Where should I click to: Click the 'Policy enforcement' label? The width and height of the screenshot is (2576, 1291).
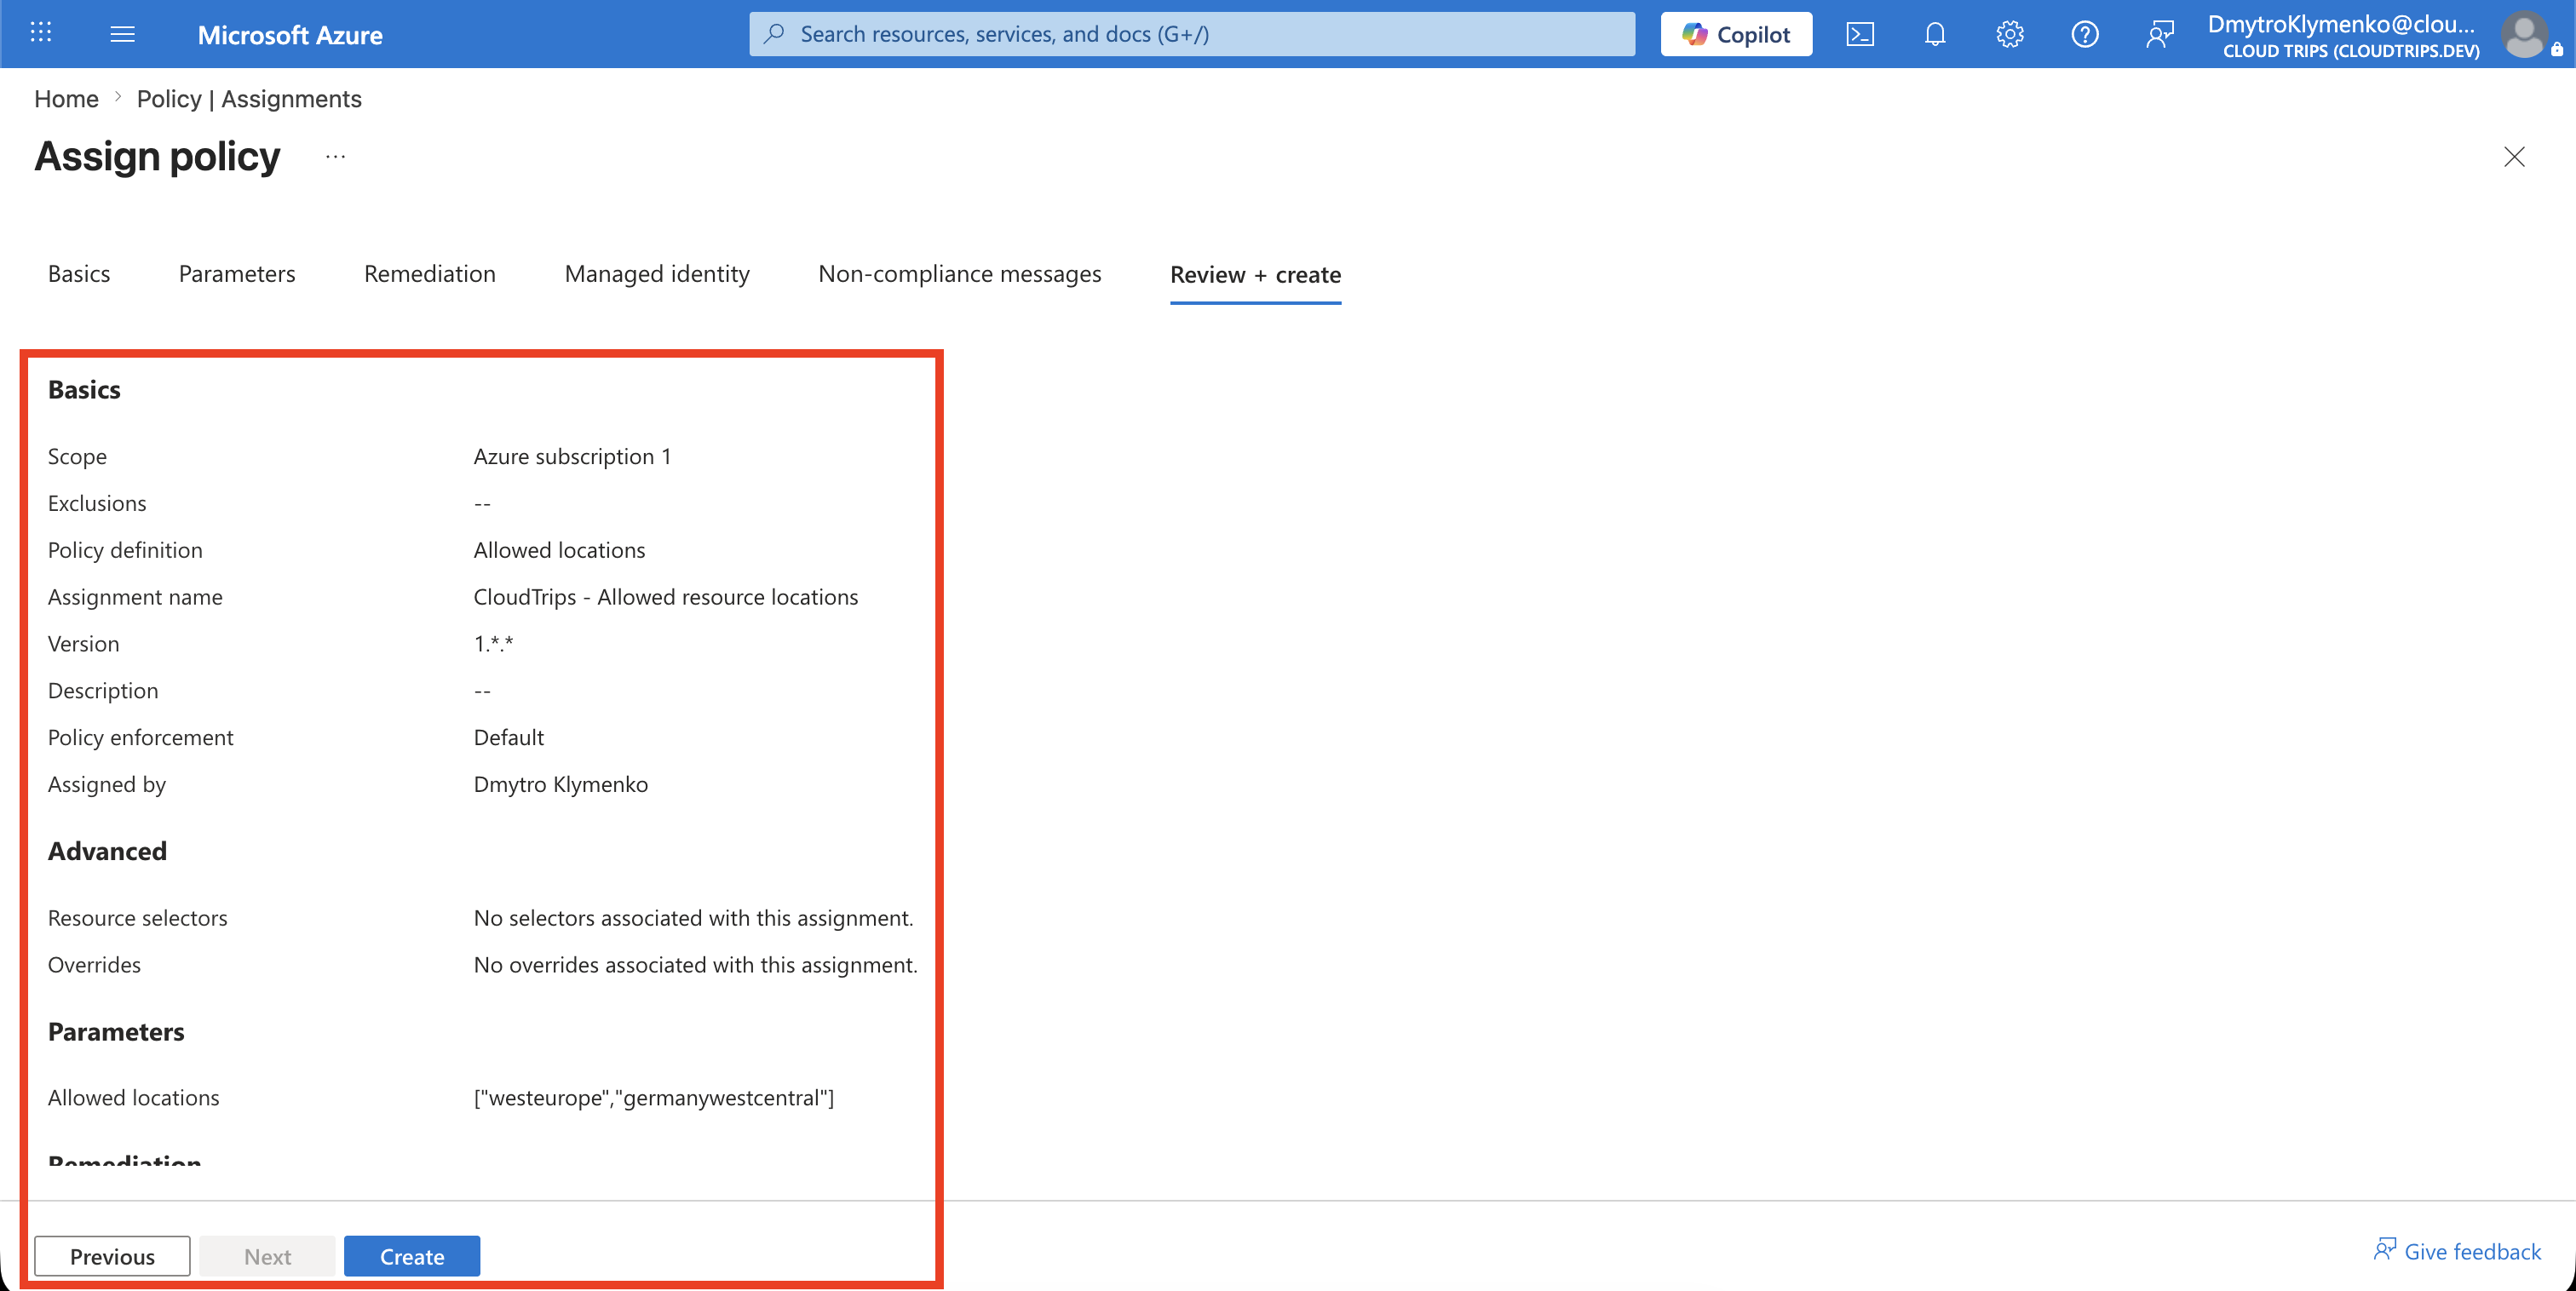140,738
